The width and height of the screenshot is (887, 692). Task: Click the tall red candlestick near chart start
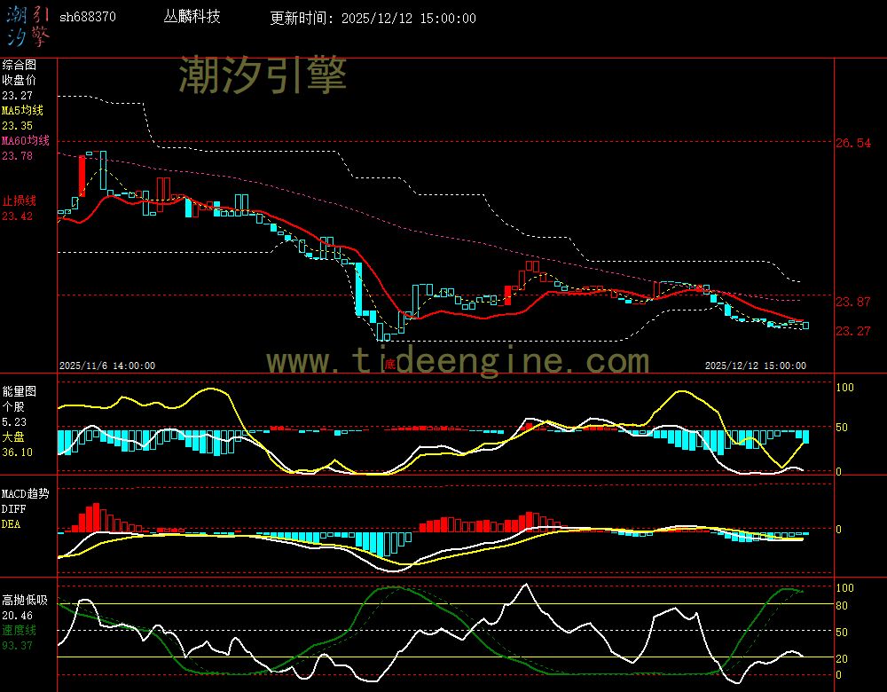pyautogui.click(x=82, y=176)
